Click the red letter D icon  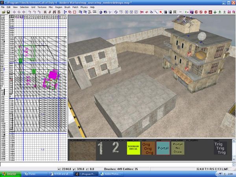206,12
